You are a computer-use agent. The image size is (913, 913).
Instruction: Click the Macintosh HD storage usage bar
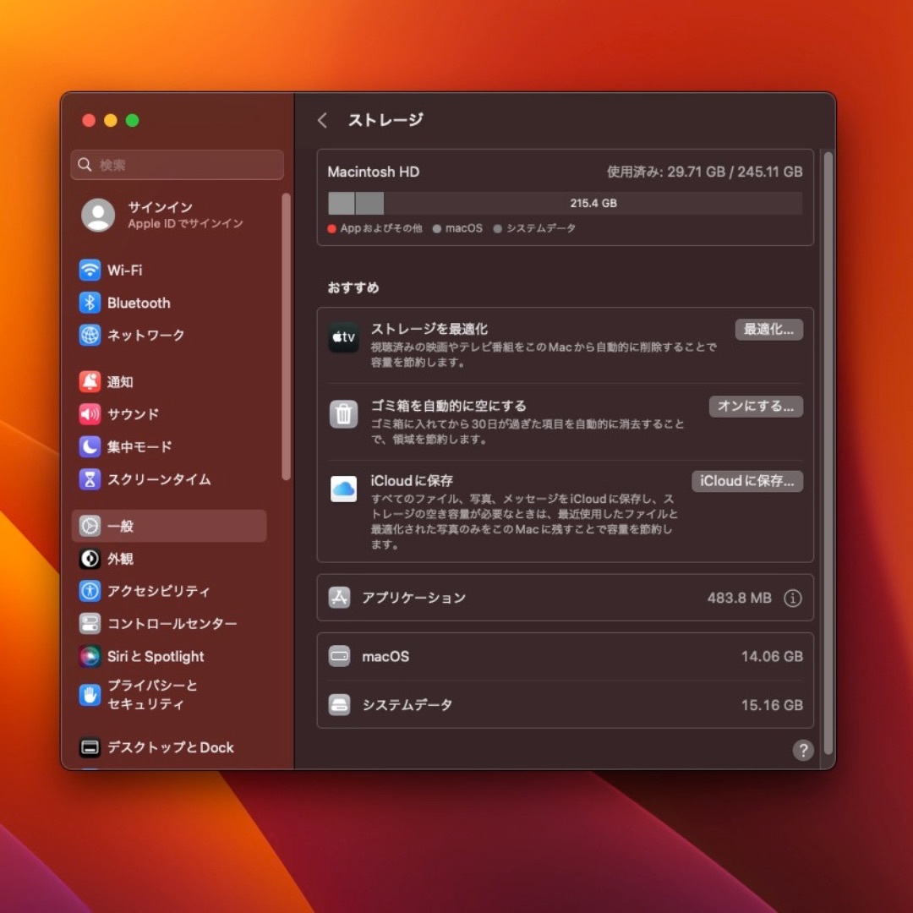[x=566, y=203]
